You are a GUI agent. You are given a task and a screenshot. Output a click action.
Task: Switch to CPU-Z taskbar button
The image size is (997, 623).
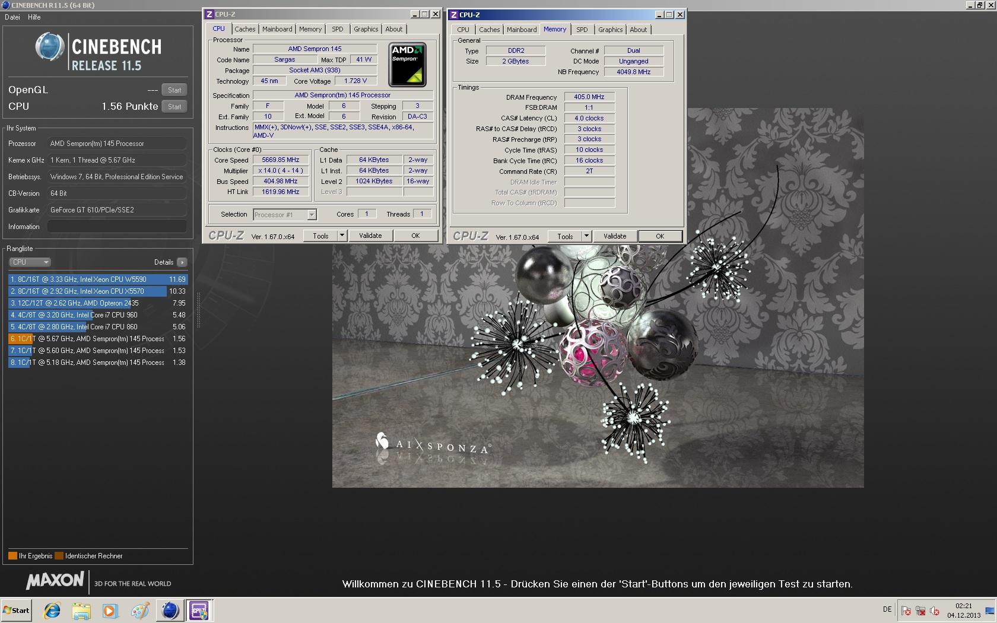point(199,611)
